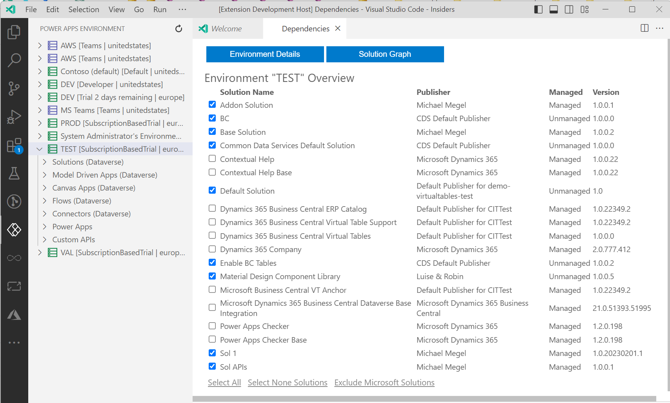Screen dimensions: 670x403
Task: Expand the first AWS [Teams] environment
Action: pyautogui.click(x=40, y=45)
